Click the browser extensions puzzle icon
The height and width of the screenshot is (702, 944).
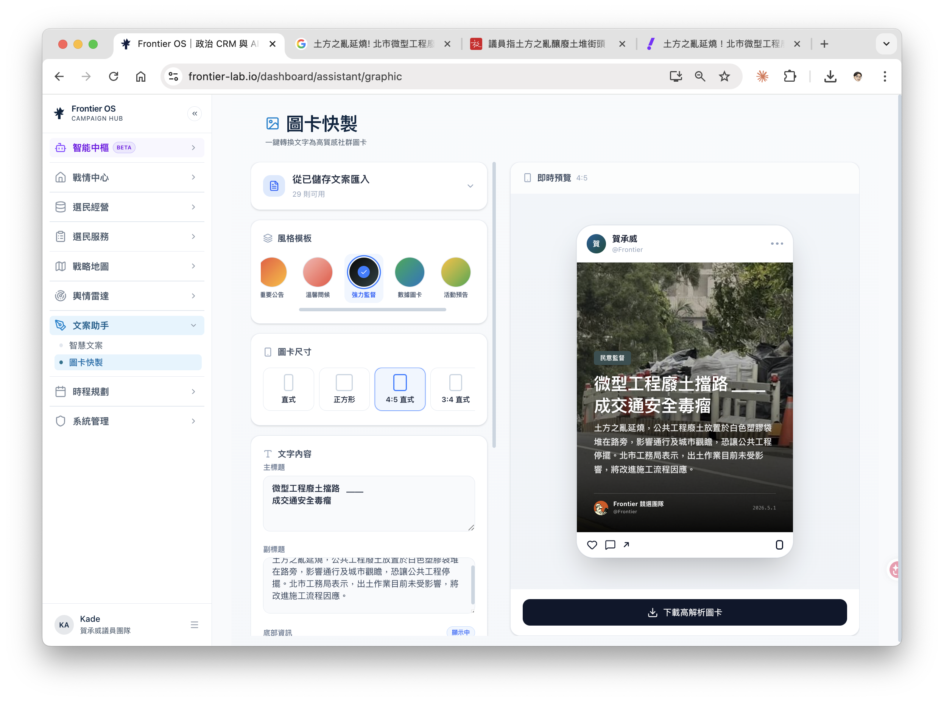tap(790, 76)
